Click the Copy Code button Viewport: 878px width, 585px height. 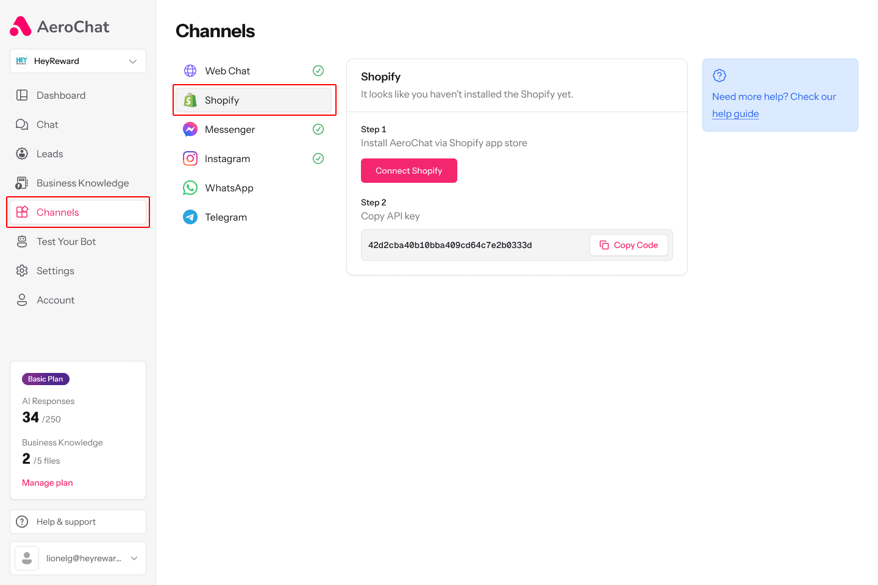click(629, 245)
